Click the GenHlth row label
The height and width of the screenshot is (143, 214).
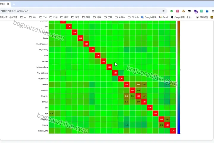coord(45,84)
